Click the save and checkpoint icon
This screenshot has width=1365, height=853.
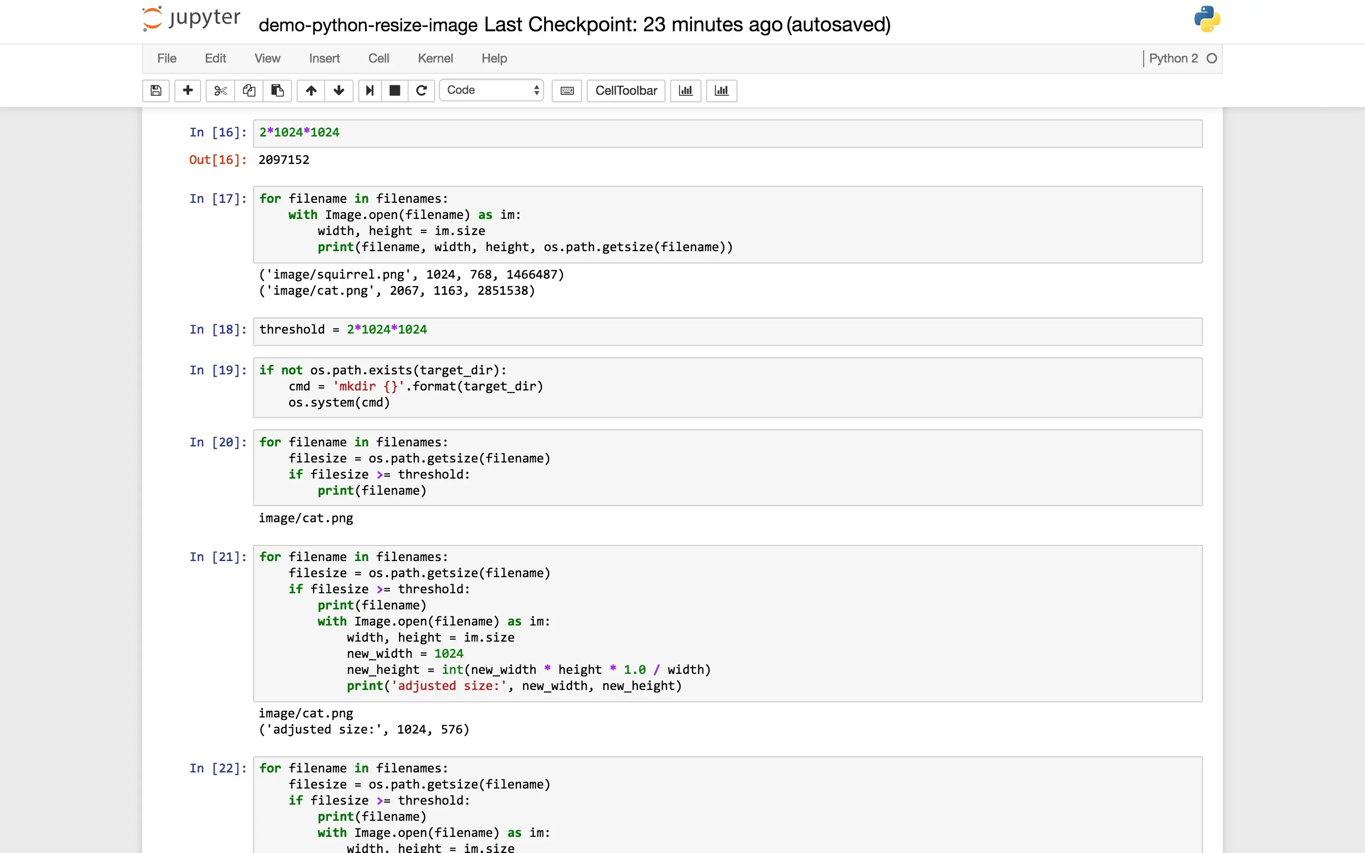(156, 90)
